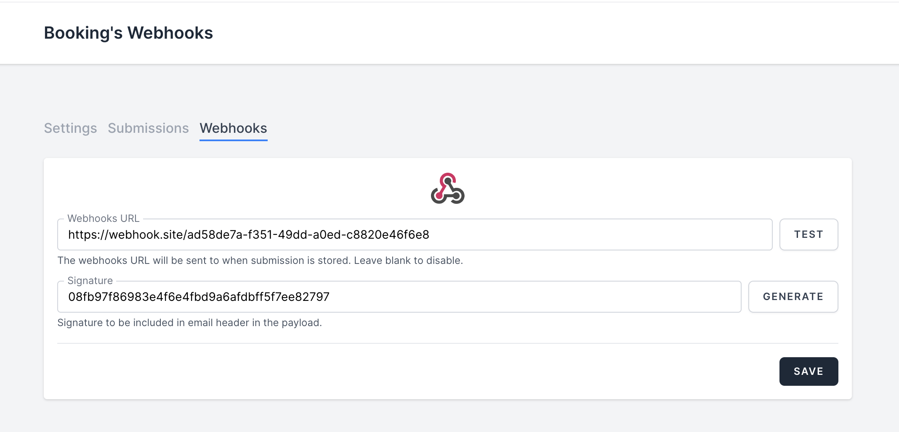The width and height of the screenshot is (899, 432).
Task: Click the dark SAVE button at bottom right
Action: tap(808, 371)
